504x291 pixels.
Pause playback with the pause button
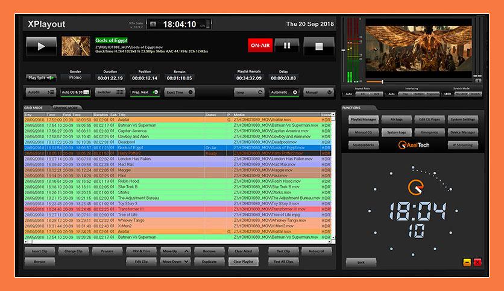click(x=287, y=46)
